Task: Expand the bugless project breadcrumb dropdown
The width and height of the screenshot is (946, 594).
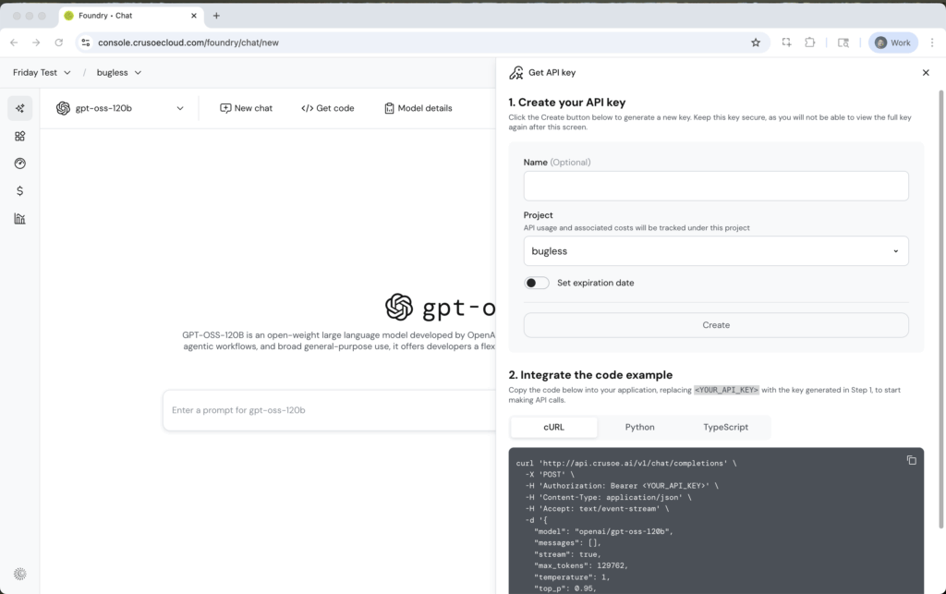Action: (119, 72)
